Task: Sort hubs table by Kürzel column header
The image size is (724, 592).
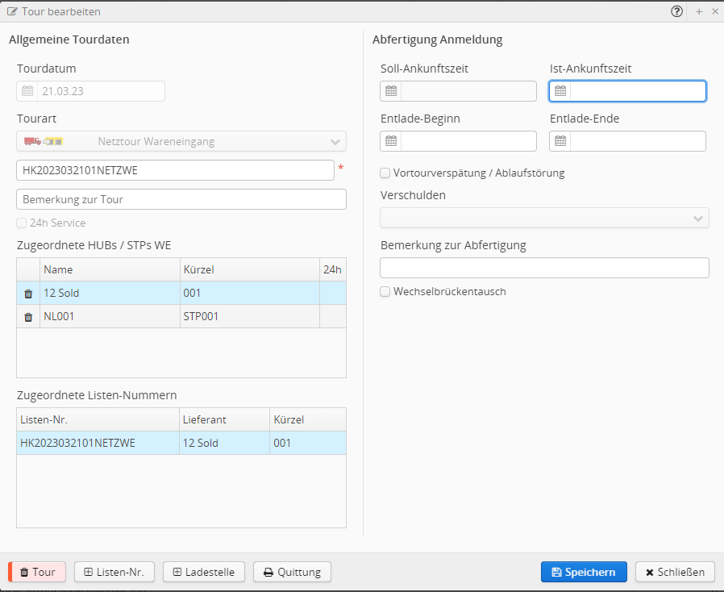Action: coord(250,269)
